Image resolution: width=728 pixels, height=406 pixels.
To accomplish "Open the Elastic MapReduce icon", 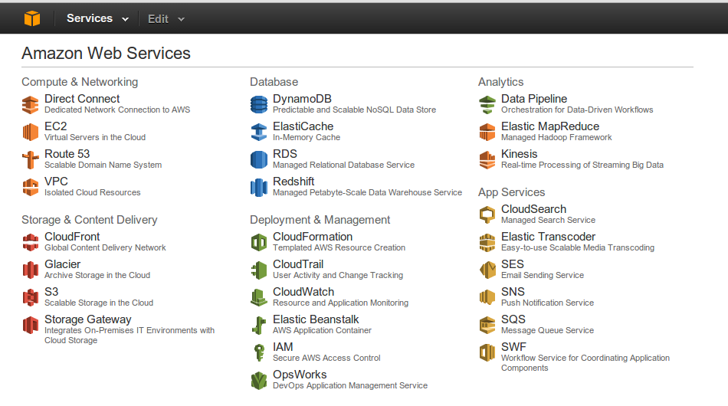I will 487,132.
